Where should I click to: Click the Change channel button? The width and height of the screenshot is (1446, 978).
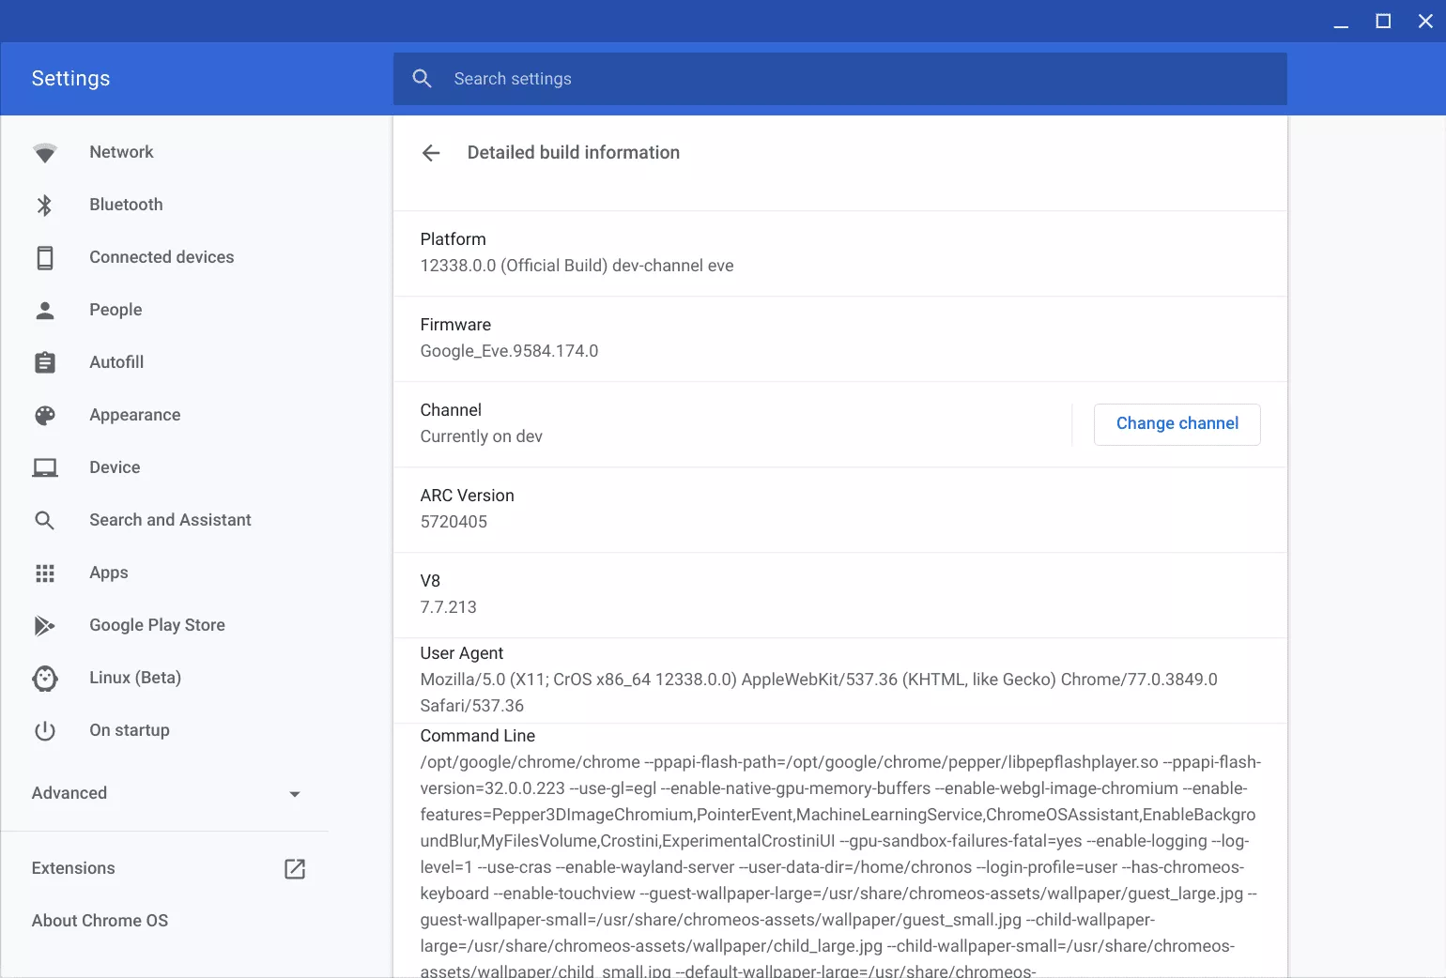click(x=1177, y=424)
